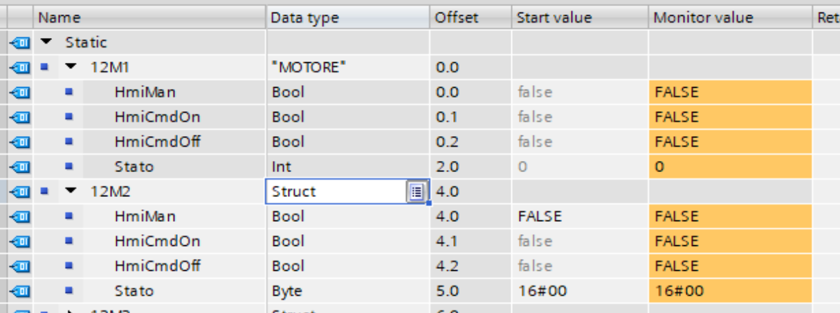Image resolution: width=840 pixels, height=313 pixels.
Task: Click the Data type column header
Action: click(x=304, y=17)
